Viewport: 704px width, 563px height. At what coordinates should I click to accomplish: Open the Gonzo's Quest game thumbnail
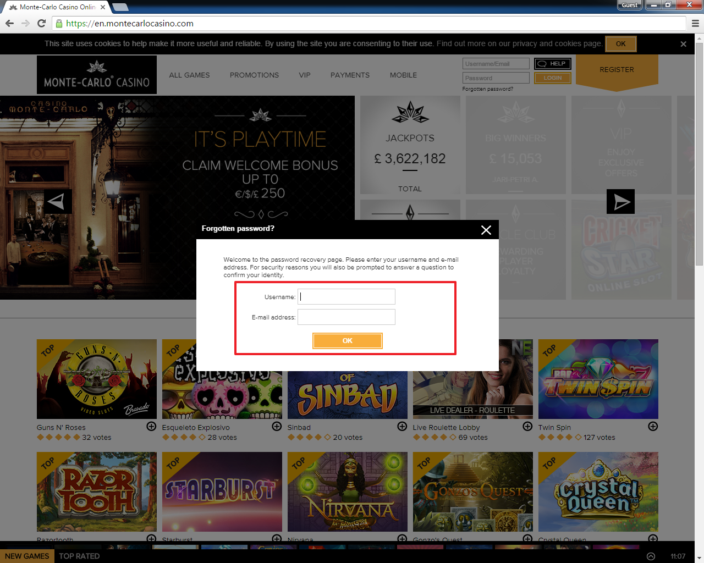coord(473,492)
